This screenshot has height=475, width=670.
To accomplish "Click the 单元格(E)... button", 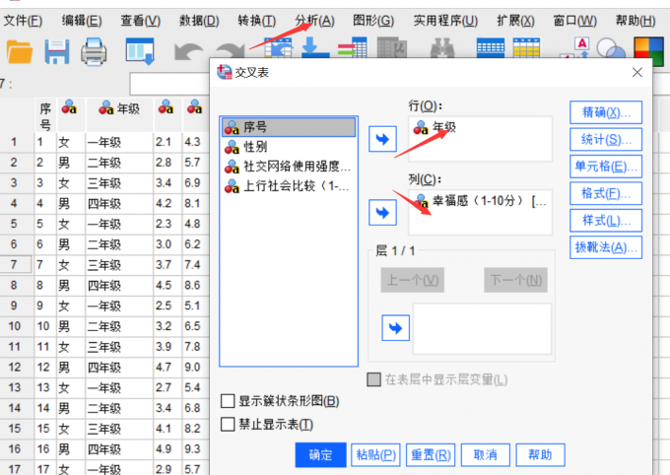I will pyautogui.click(x=606, y=167).
